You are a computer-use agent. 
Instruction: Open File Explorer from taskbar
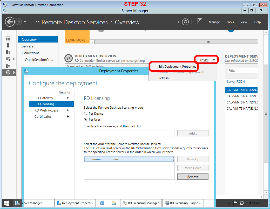(x=114, y=203)
